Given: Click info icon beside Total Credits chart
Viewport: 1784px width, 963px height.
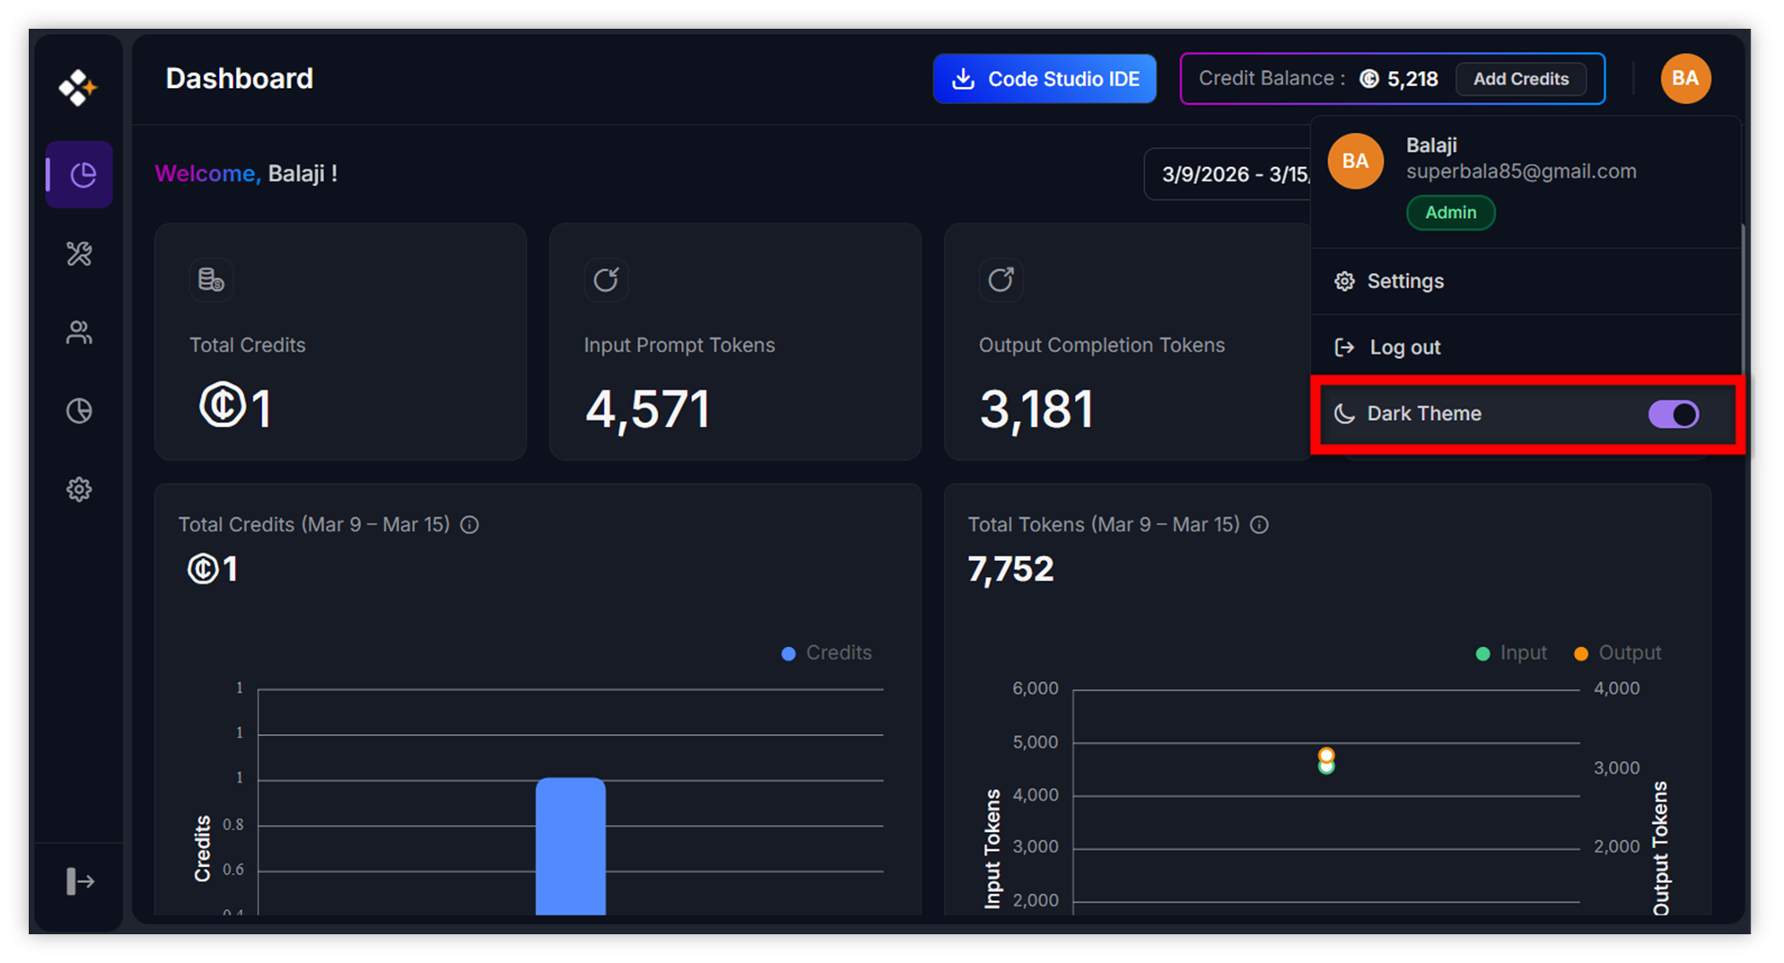Looking at the screenshot, I should 469,525.
